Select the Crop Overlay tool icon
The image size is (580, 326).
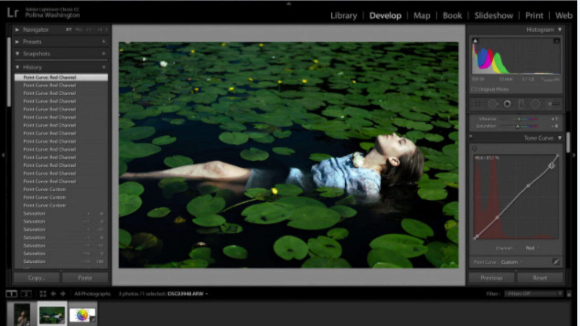477,104
